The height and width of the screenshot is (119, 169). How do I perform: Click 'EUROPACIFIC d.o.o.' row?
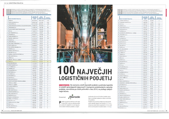click(28, 95)
